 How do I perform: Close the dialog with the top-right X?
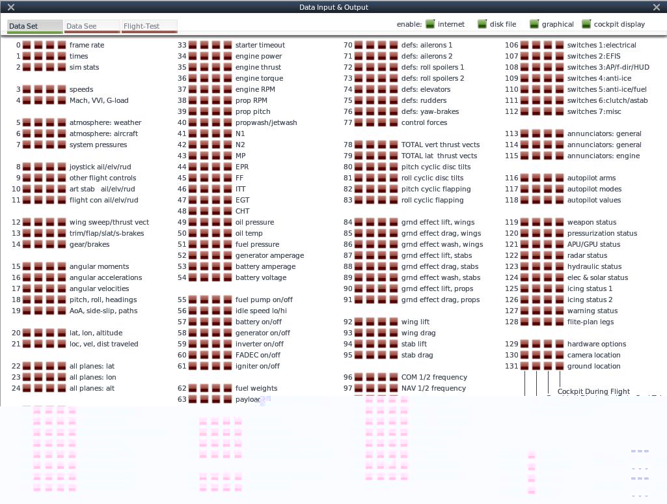tap(656, 7)
